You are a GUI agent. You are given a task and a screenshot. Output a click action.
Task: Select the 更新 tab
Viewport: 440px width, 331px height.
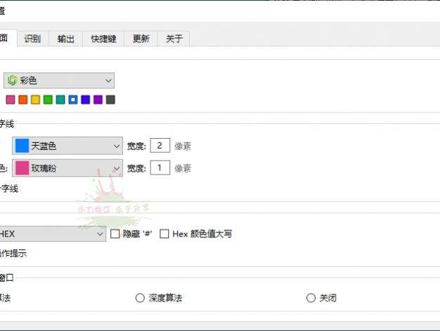point(141,39)
